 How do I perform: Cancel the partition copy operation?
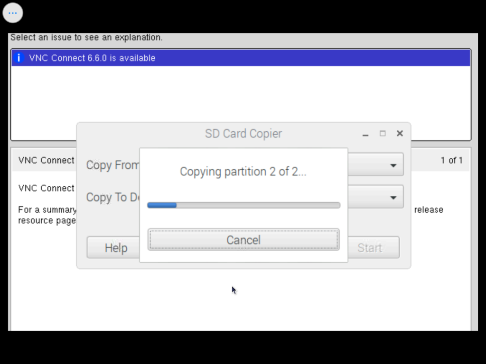pyautogui.click(x=243, y=240)
